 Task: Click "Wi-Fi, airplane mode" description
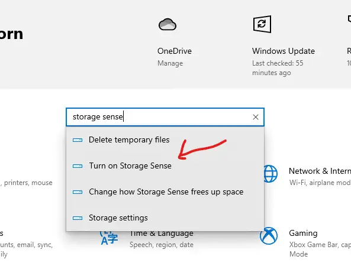[x=320, y=183]
